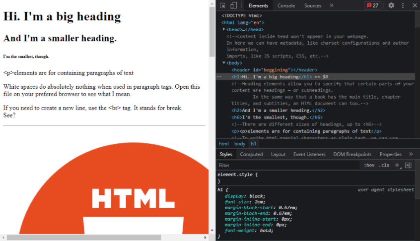
Task: Click the page scrollbar down arrow
Action: [x=212, y=230]
